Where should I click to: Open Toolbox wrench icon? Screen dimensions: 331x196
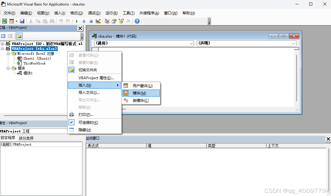(128, 21)
